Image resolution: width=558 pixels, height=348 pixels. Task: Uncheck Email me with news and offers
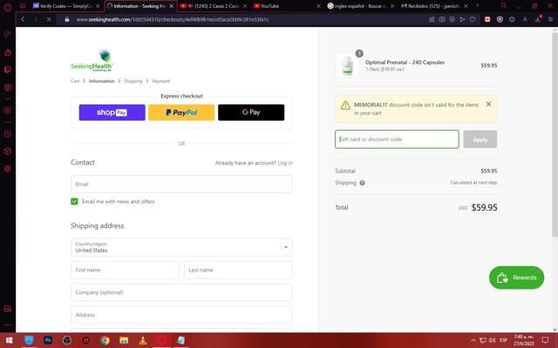coord(74,201)
